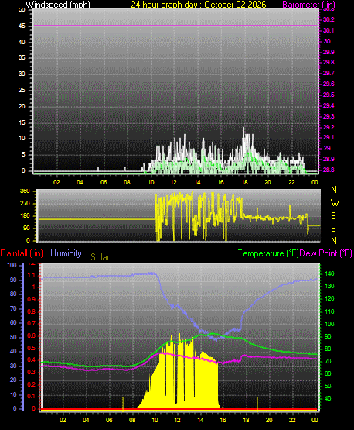
Task: Click the 28.8 value on barometer axis
Action: click(328, 170)
